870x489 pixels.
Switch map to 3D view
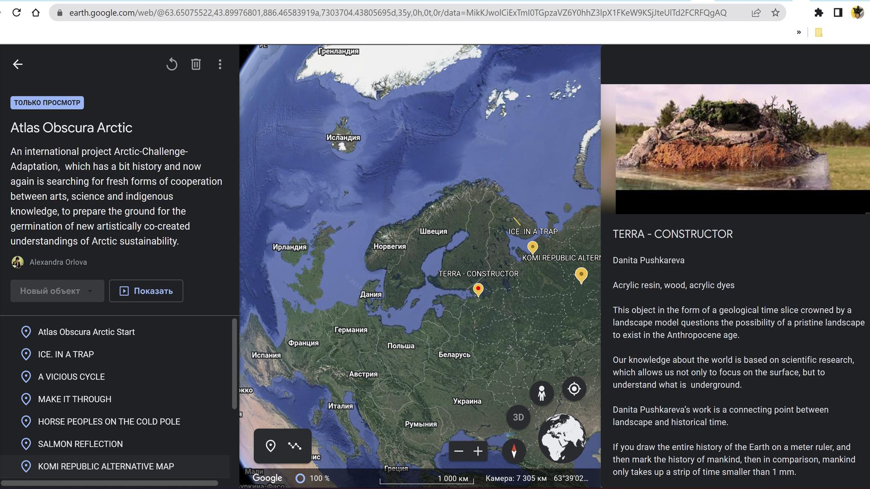[518, 417]
